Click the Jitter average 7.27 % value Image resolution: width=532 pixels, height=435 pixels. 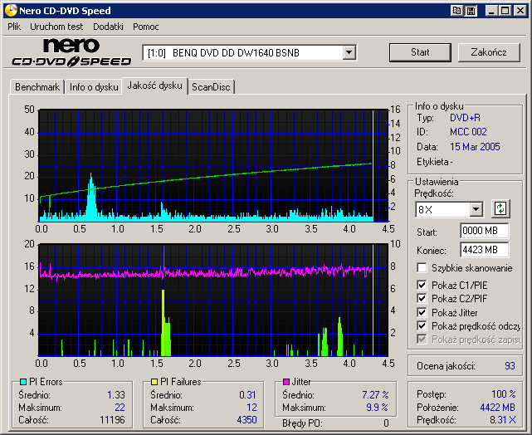[x=375, y=395]
